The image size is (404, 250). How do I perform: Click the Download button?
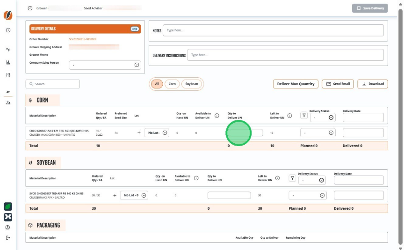tap(373, 84)
